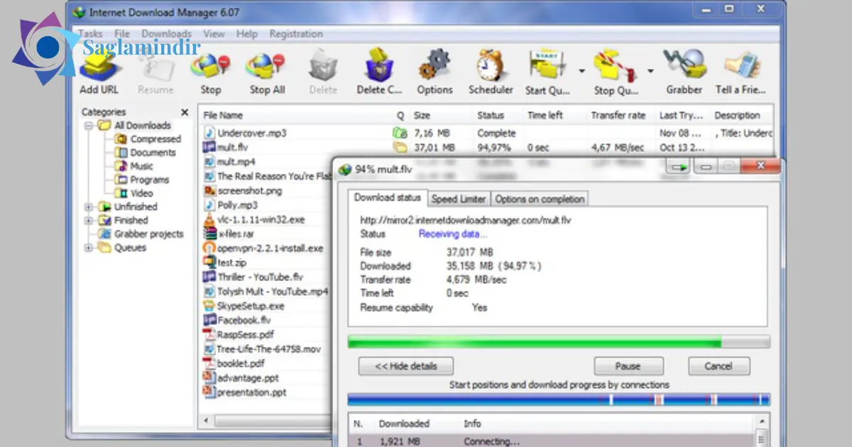Image resolution: width=852 pixels, height=447 pixels.
Task: Click the queue icon in Undercover.mp3 row
Action: 400,133
